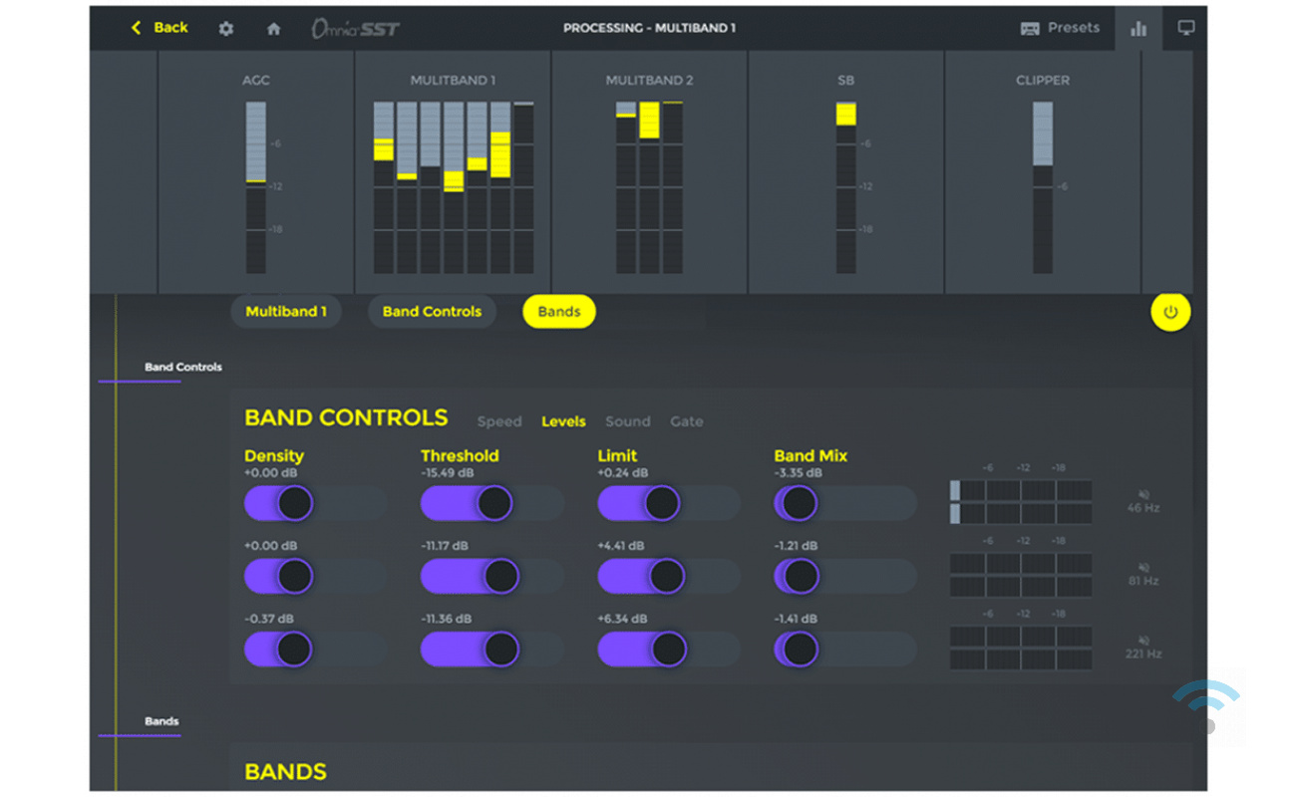Switch to the Speed tab
Image resolution: width=1296 pixels, height=797 pixels.
coord(499,421)
